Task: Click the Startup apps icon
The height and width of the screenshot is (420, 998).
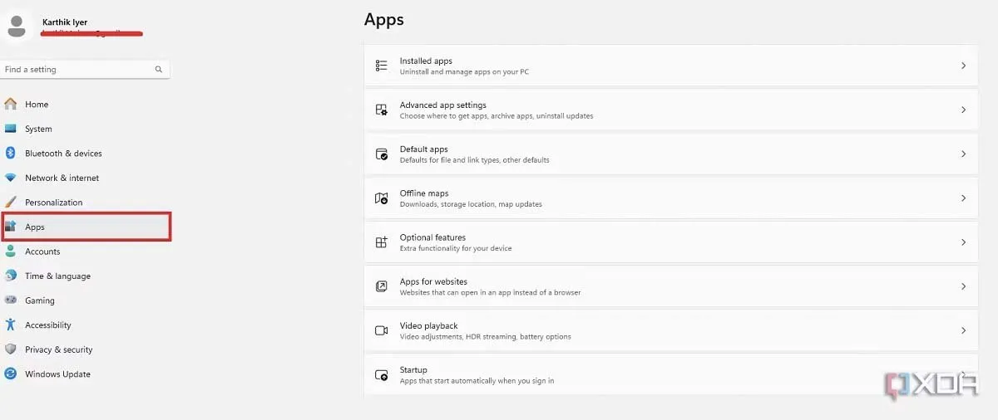Action: [x=382, y=375]
